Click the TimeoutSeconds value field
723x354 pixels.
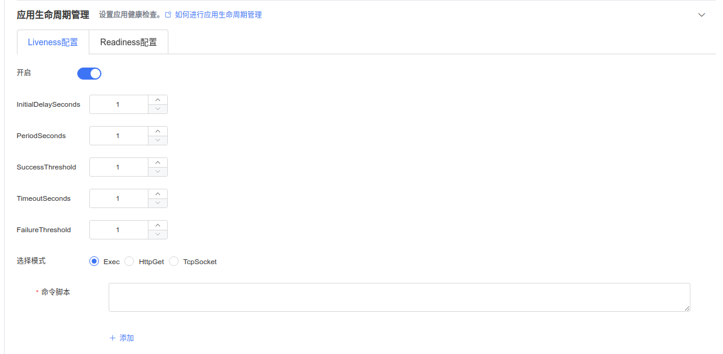(118, 198)
